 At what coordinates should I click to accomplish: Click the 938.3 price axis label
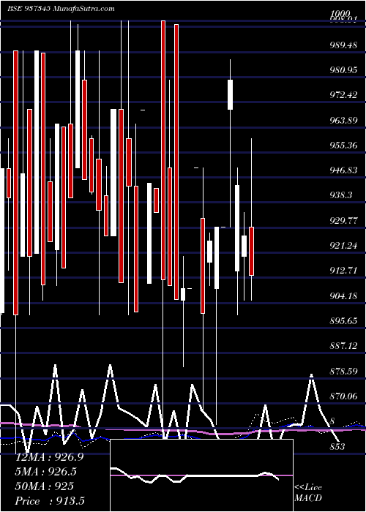point(341,195)
